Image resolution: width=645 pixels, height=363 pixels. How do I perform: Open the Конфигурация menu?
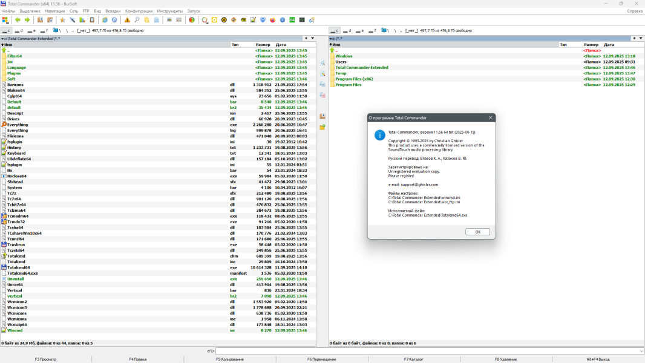139,11
